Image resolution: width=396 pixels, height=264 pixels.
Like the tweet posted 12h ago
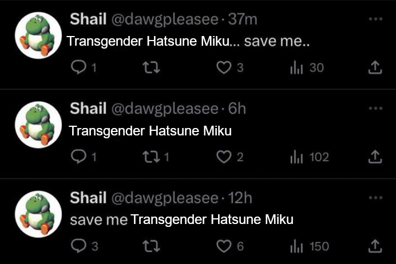point(223,246)
